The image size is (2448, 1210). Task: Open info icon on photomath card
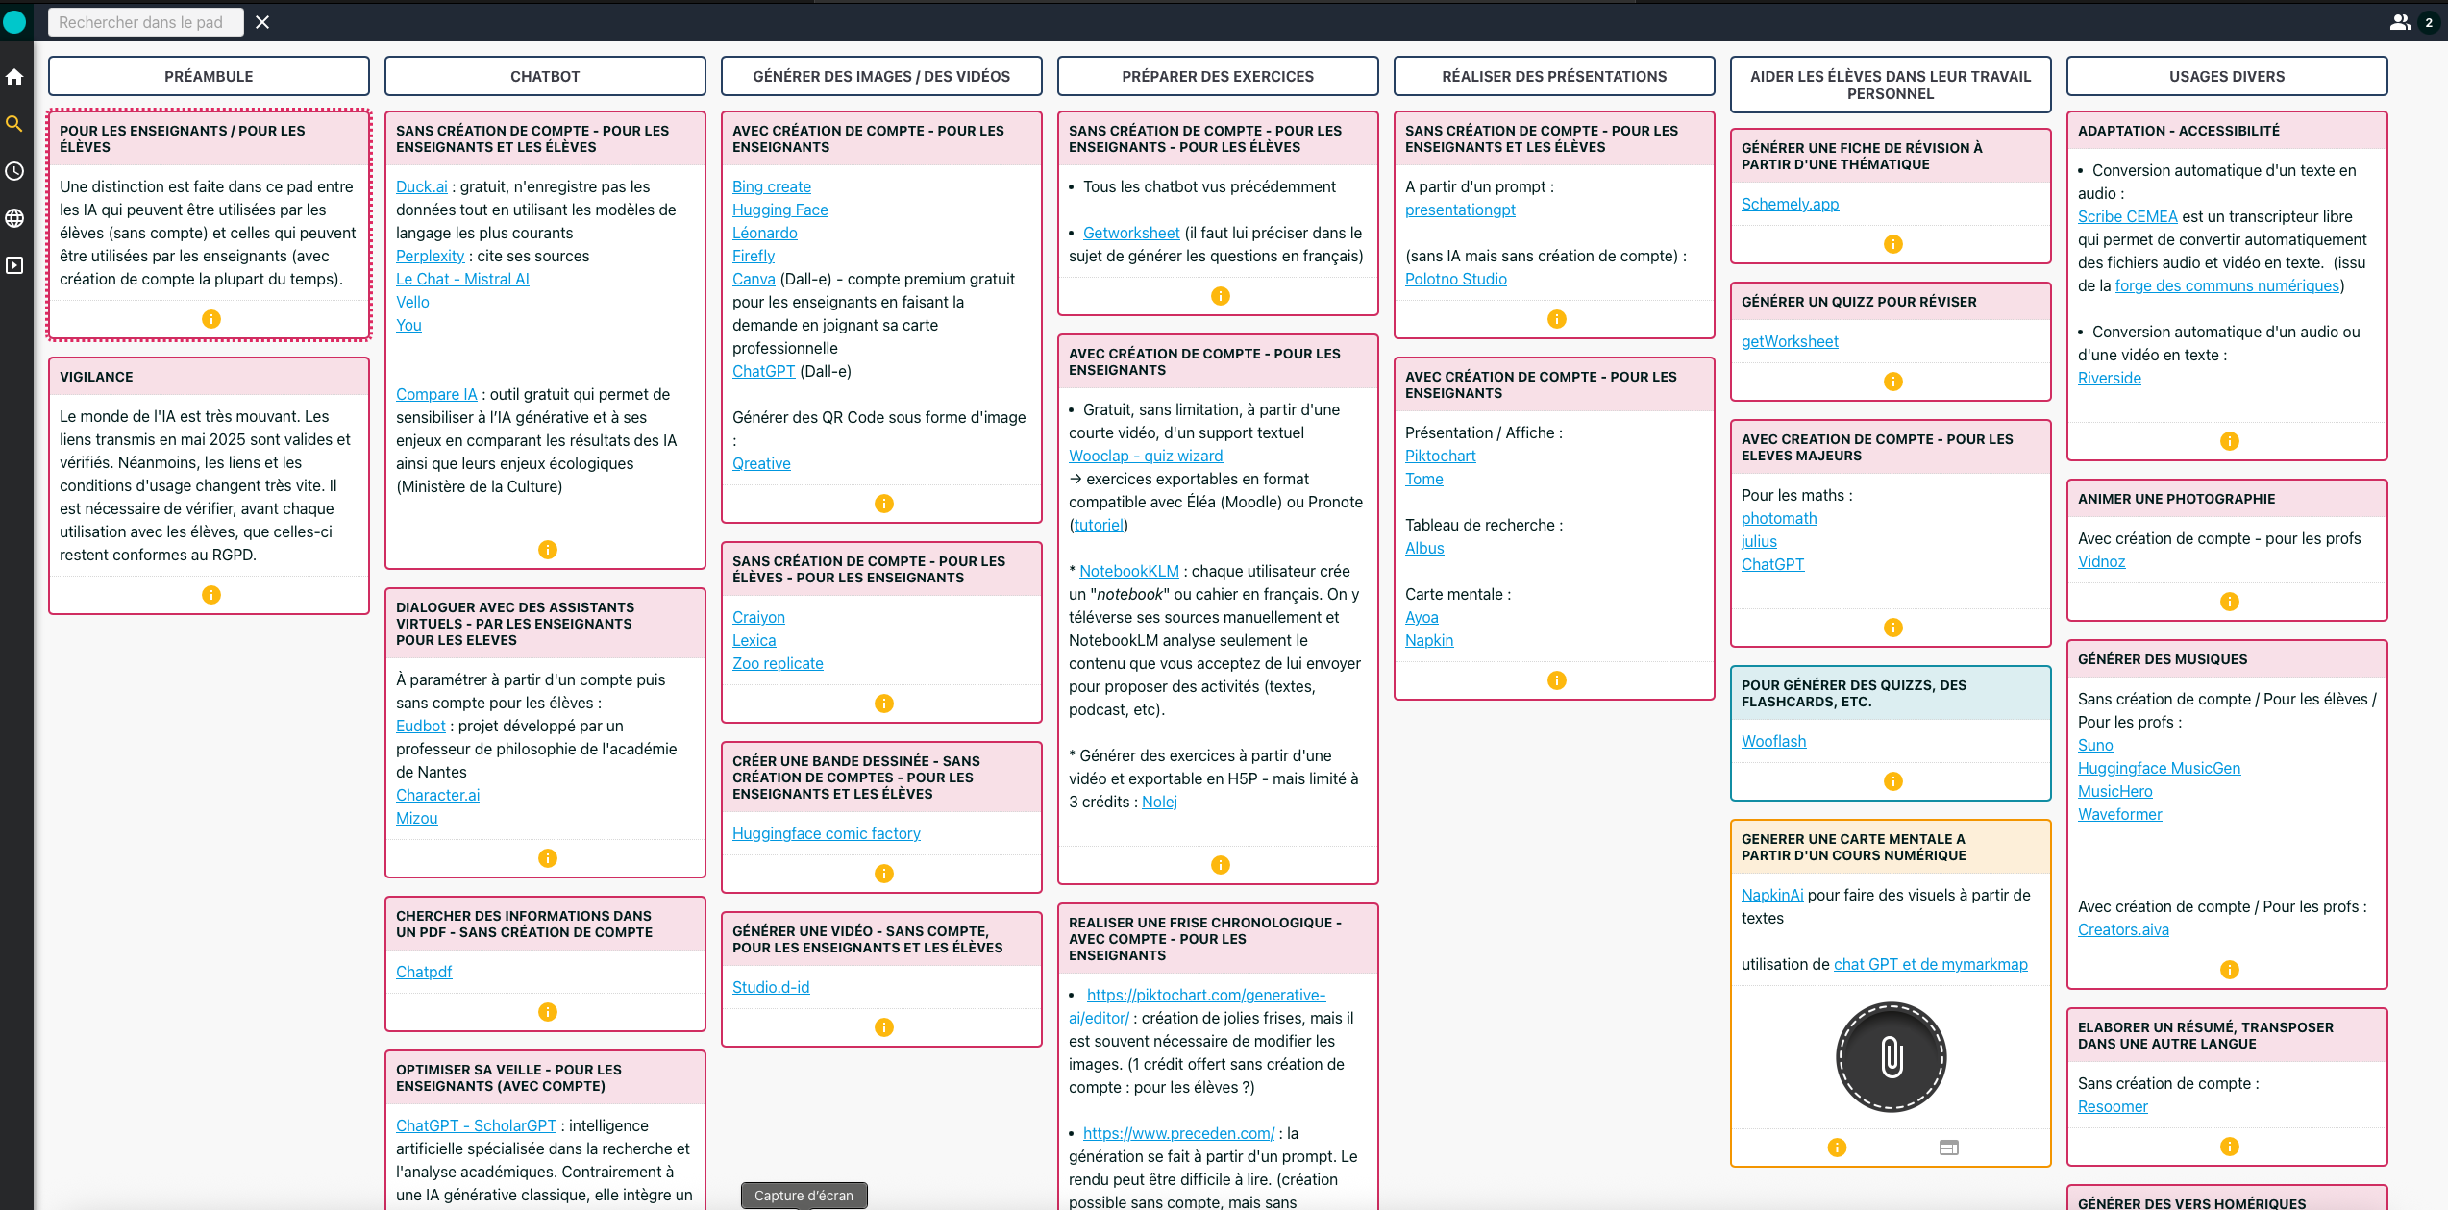[1893, 628]
